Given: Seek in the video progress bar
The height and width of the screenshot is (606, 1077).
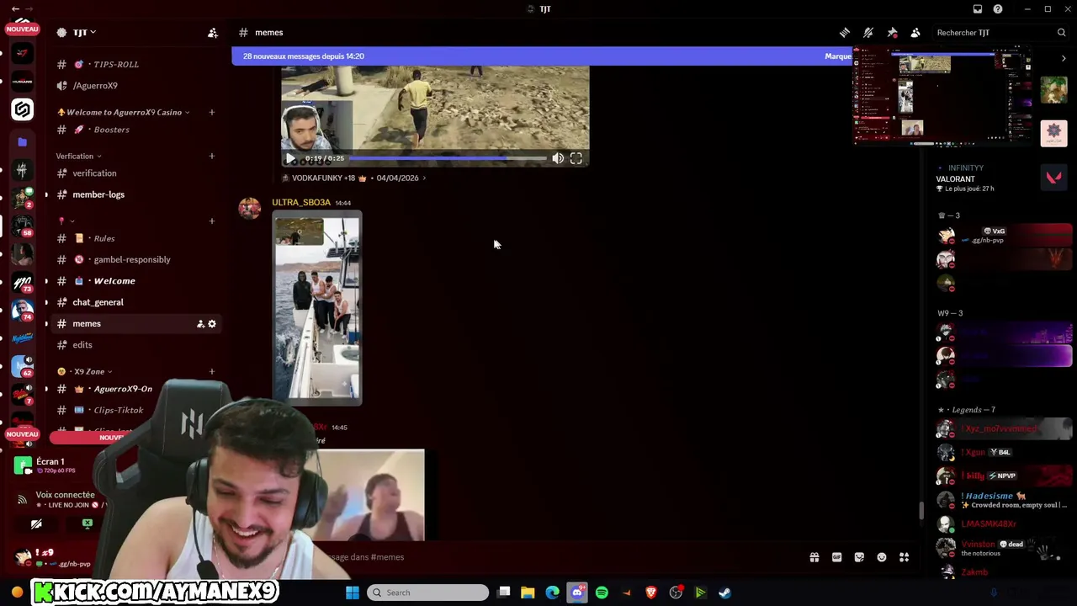Looking at the screenshot, I should tap(448, 158).
